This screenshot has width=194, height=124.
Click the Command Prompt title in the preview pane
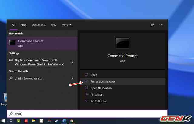click(122, 56)
